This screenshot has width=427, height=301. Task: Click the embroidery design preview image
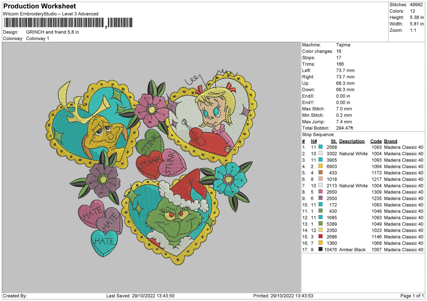pos(151,167)
